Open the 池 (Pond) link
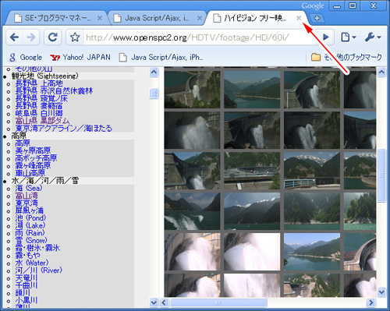Image resolution: width=390 pixels, height=311 pixels. click(30, 218)
